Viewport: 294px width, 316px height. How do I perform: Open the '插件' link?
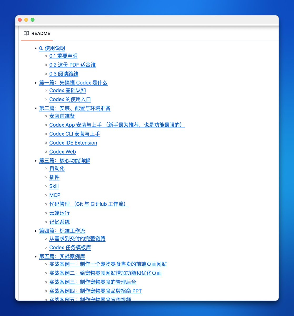(54, 177)
